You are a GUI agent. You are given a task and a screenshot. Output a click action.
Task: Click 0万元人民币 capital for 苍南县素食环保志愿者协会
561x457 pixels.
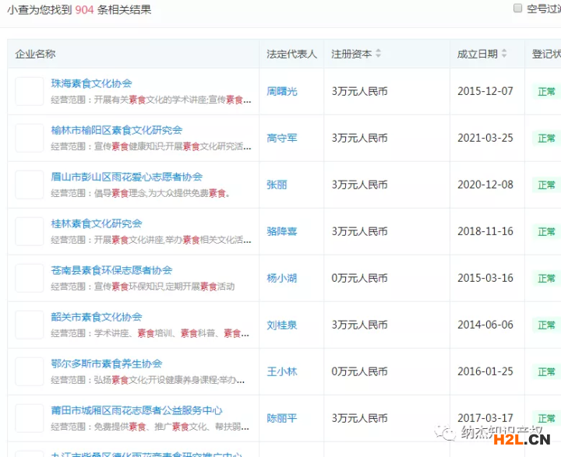(359, 278)
